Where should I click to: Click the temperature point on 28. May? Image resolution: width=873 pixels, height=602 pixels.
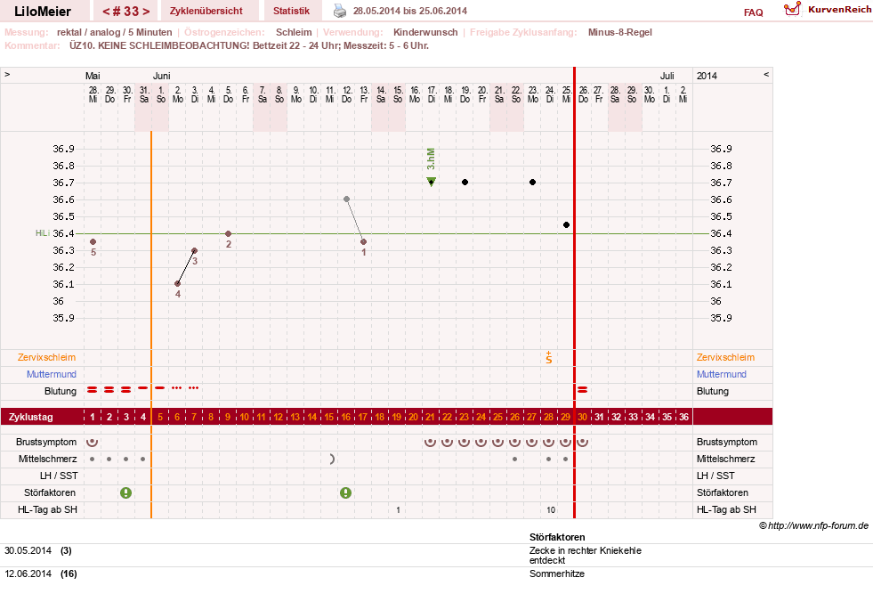[x=93, y=242]
